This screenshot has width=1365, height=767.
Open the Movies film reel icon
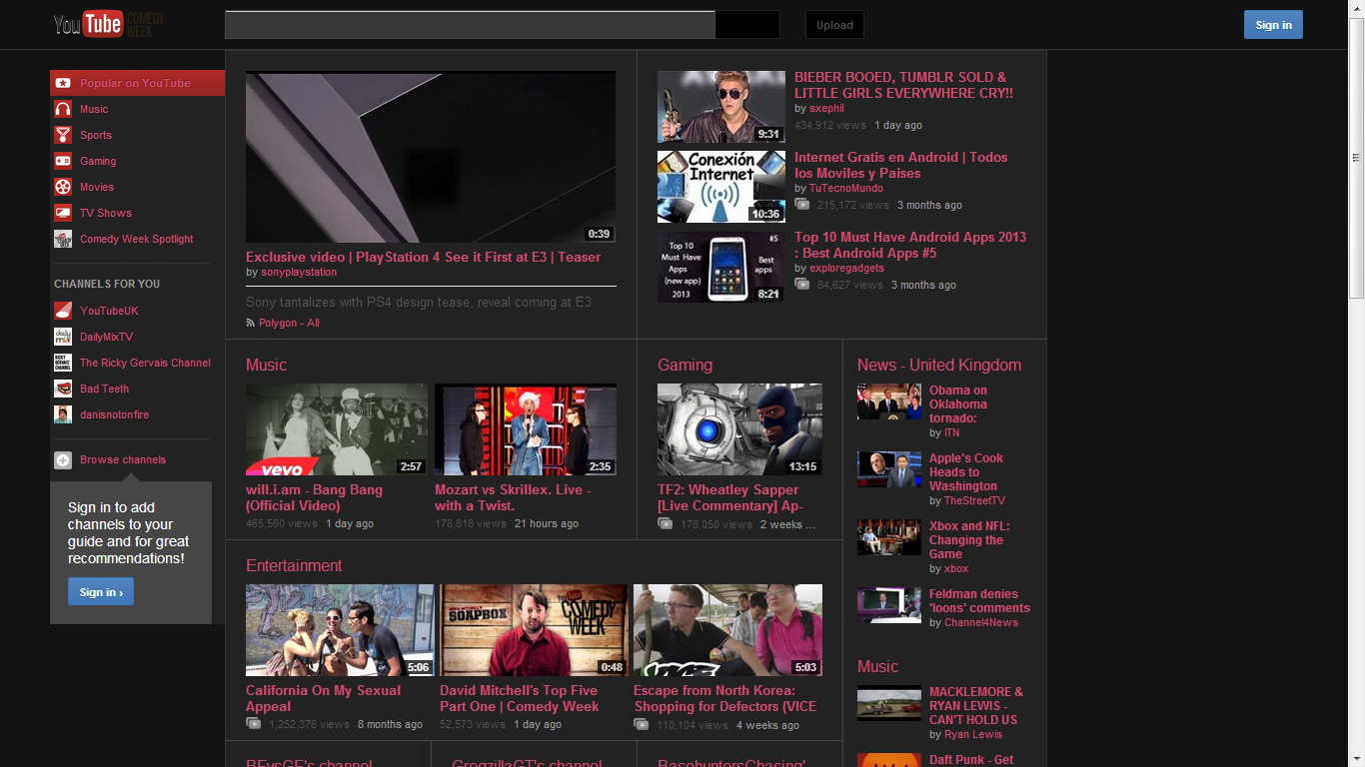pyautogui.click(x=63, y=187)
